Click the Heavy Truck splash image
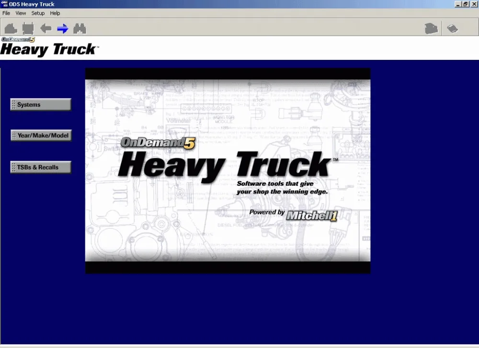 [228, 170]
